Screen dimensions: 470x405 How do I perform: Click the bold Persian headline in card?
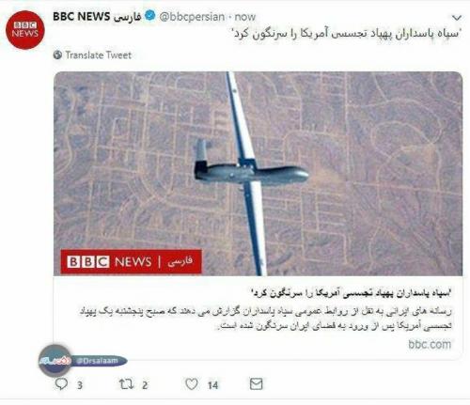click(351, 293)
